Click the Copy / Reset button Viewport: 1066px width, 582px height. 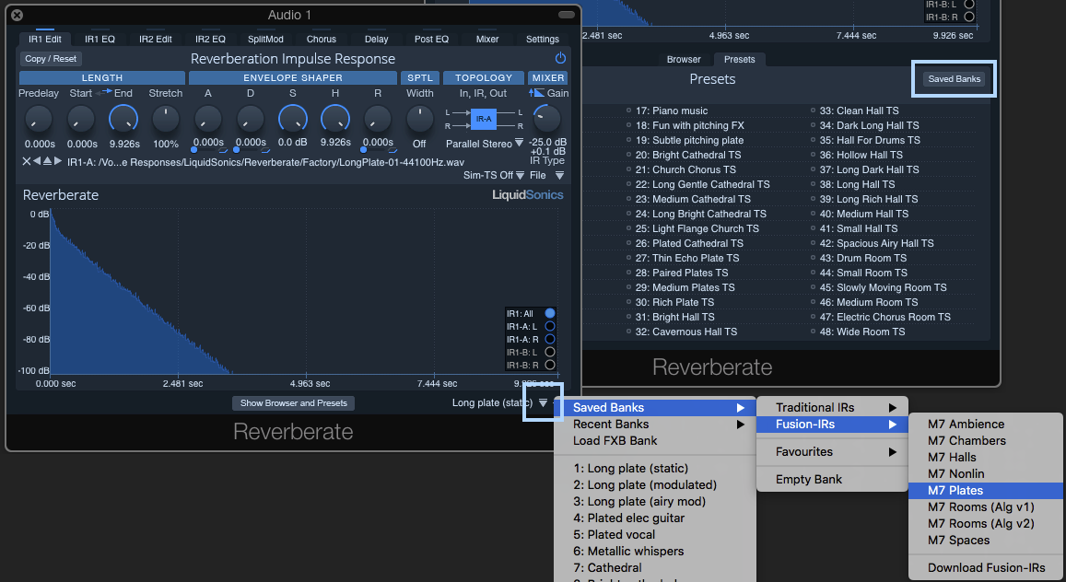pos(51,59)
